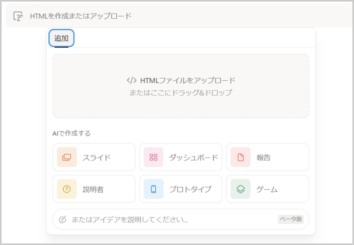
Task: Click the orange slides icon
Action: tap(67, 157)
